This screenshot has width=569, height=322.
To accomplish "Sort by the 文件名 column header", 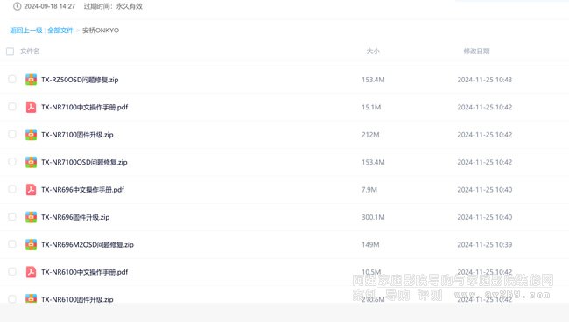I will tap(30, 51).
